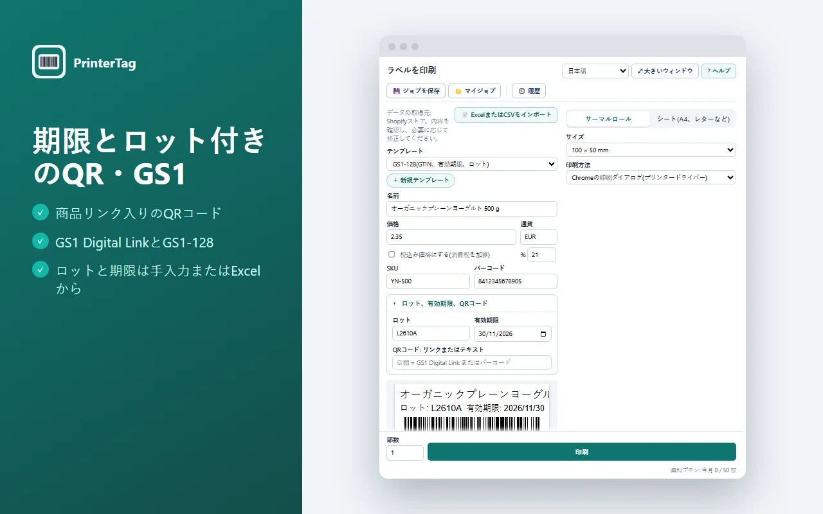Click the ロット field showing L2610A
Image resolution: width=823 pixels, height=514 pixels.
[x=431, y=333]
